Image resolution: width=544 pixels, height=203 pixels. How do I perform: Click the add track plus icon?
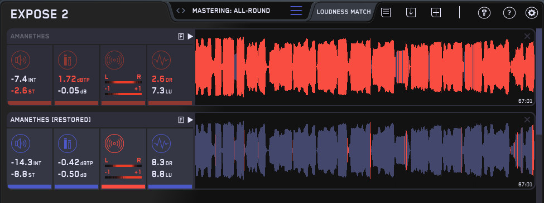436,12
